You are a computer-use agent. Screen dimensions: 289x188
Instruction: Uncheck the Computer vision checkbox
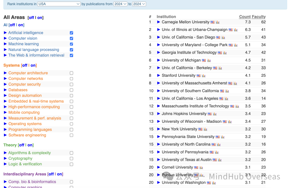click(71, 39)
